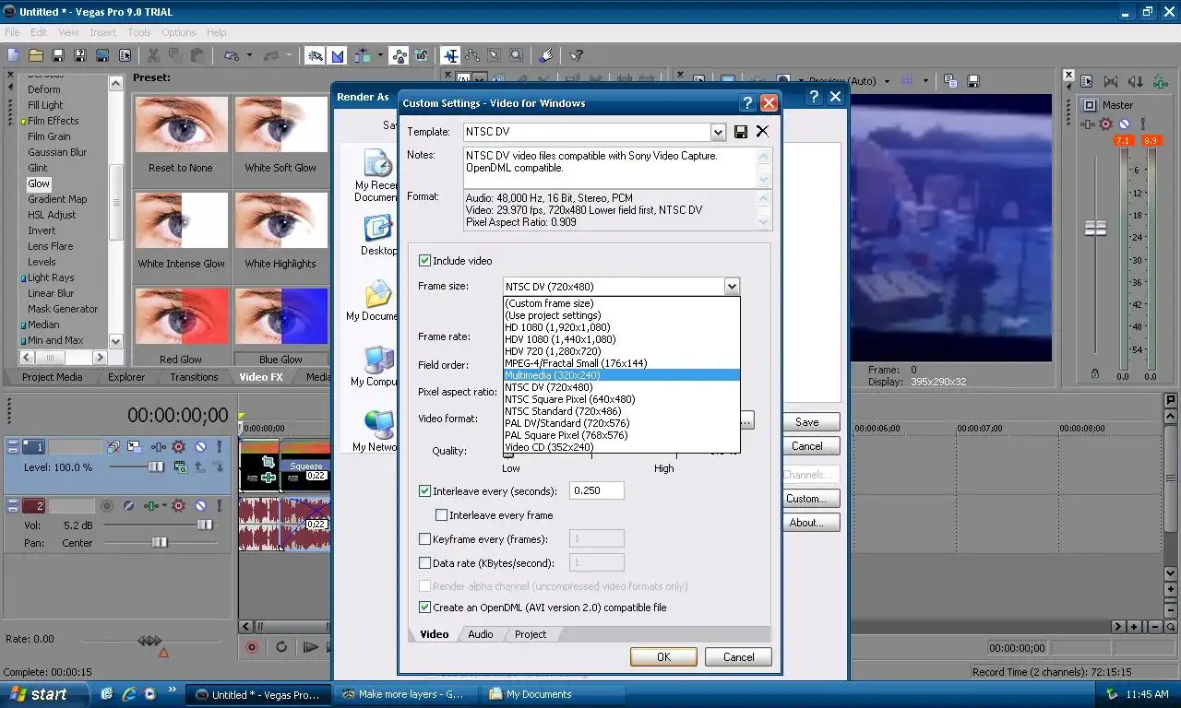
Task: Toggle Loop Playback in transport bar
Action: pos(281,647)
